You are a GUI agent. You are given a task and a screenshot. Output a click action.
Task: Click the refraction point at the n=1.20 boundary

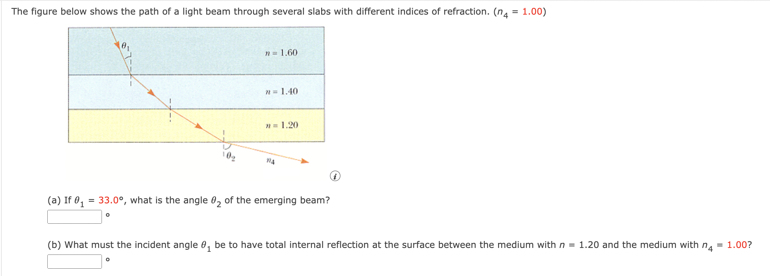(223, 142)
